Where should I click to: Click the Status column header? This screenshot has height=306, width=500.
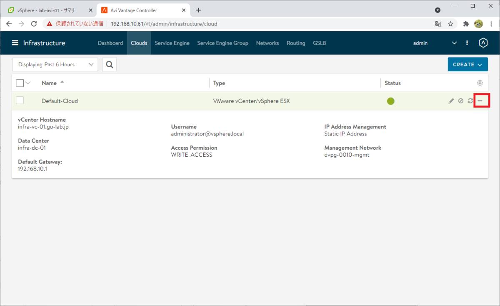[392, 83]
